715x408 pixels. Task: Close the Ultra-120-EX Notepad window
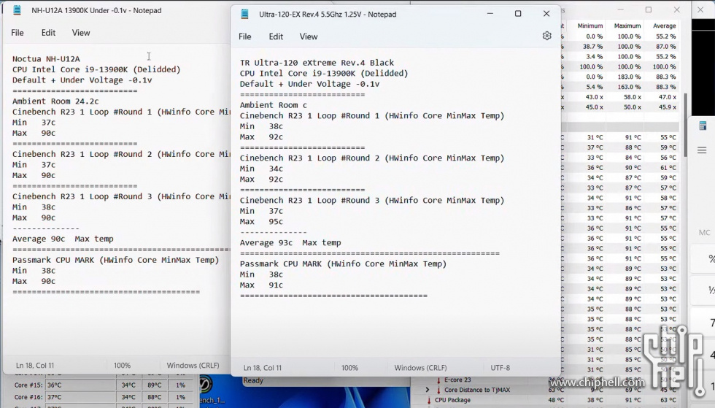click(546, 14)
